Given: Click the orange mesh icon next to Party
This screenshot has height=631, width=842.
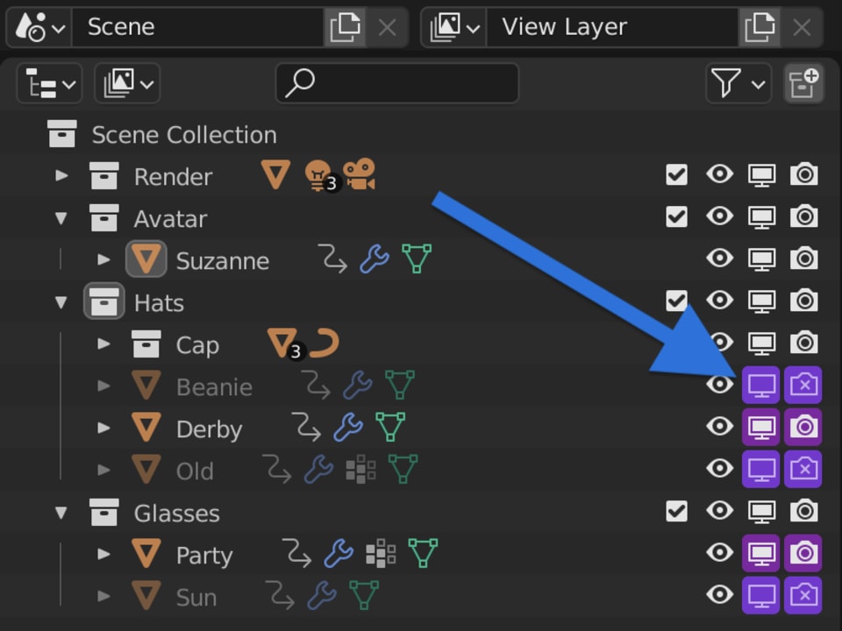Looking at the screenshot, I should click(x=146, y=555).
